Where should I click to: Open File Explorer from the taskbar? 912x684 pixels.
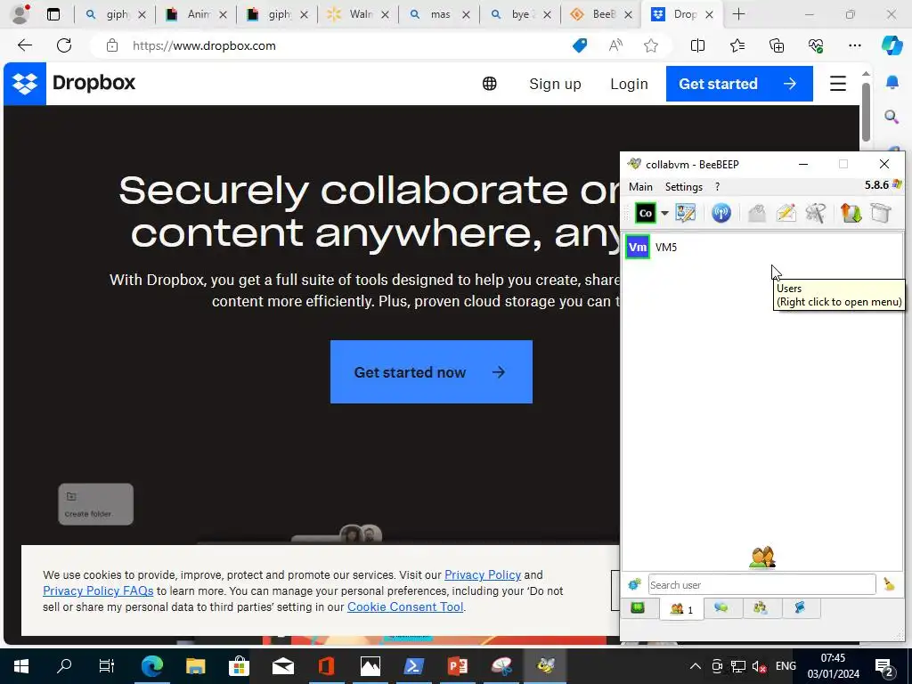[195, 666]
